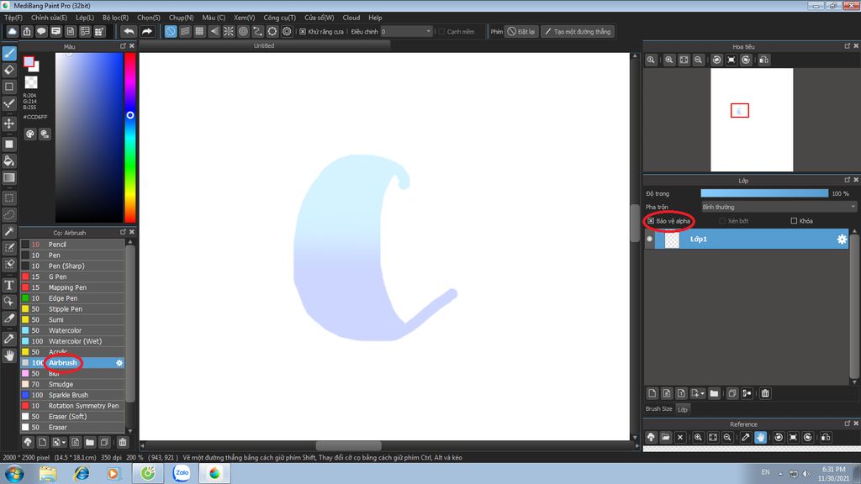
Task: Open the Công cụ(T) menu
Action: tap(279, 18)
